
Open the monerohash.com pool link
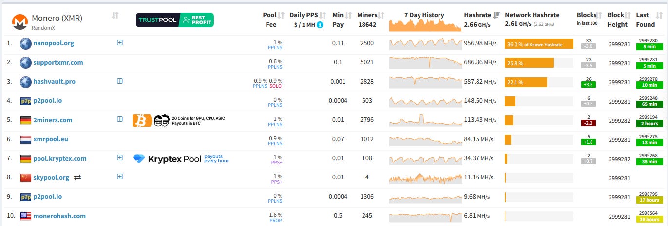point(59,216)
